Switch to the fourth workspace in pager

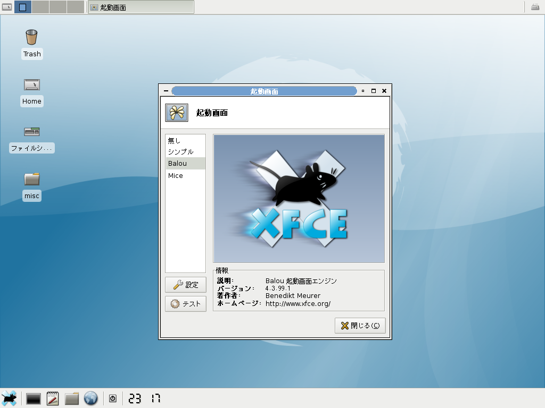pyautogui.click(x=76, y=7)
